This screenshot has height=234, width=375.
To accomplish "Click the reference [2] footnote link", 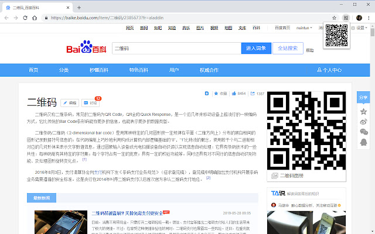I will tap(209, 178).
